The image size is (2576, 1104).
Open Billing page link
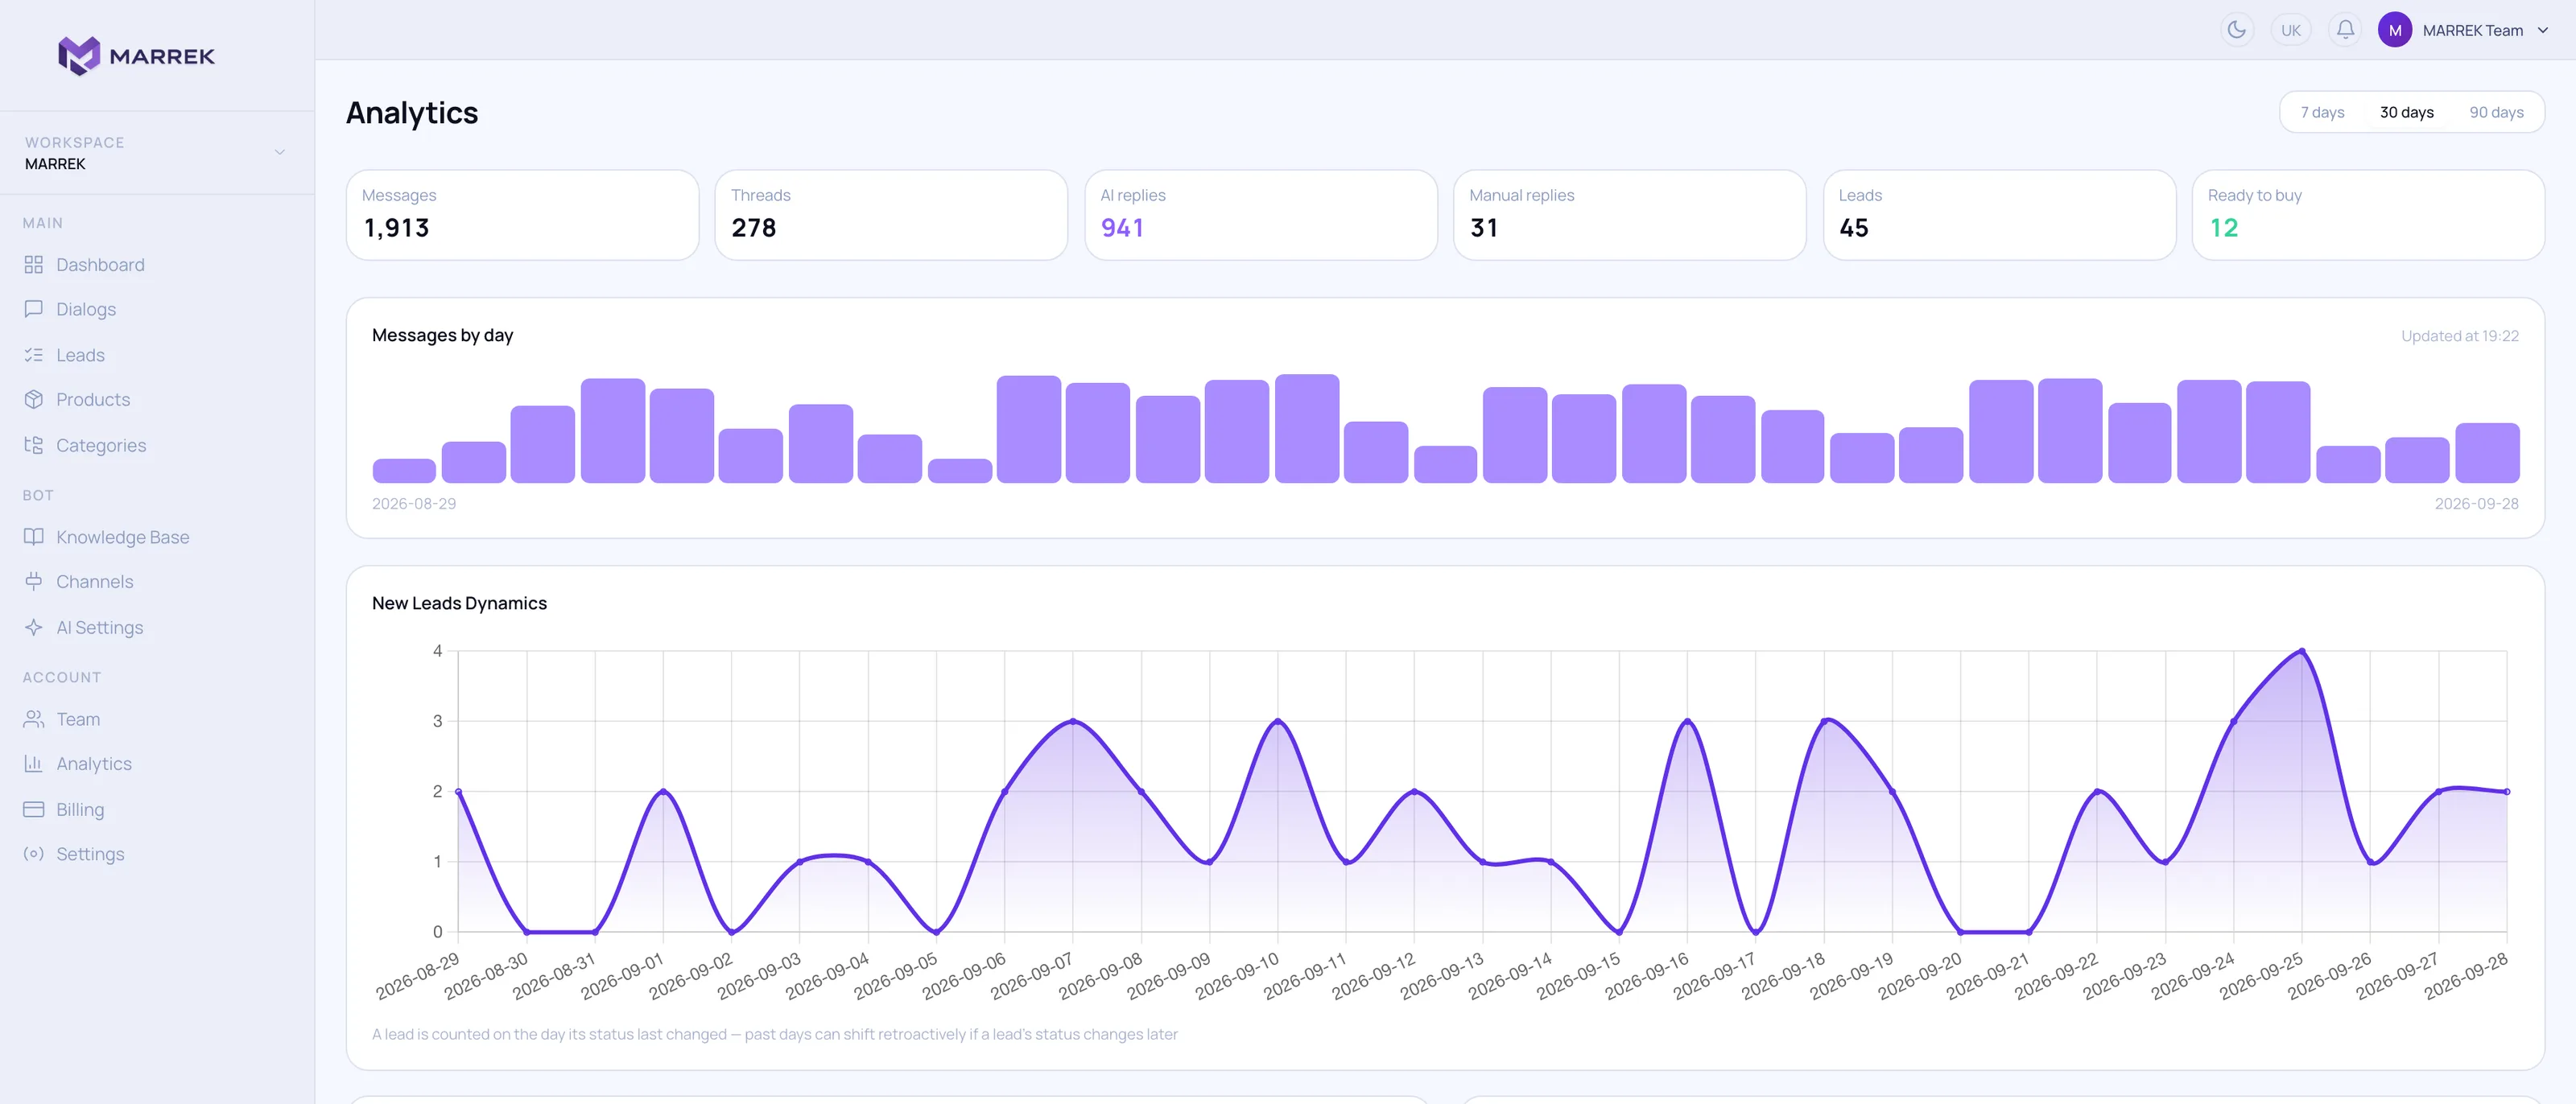[80, 809]
